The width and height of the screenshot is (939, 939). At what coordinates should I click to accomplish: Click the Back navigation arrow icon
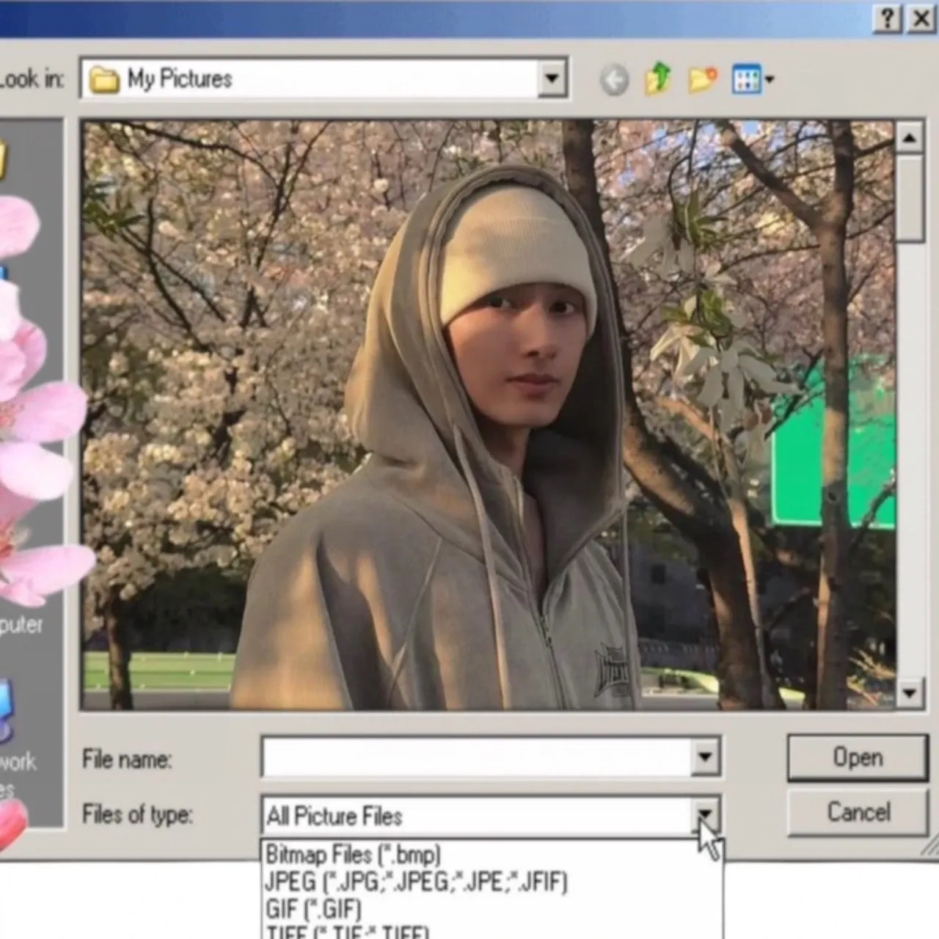pyautogui.click(x=614, y=79)
